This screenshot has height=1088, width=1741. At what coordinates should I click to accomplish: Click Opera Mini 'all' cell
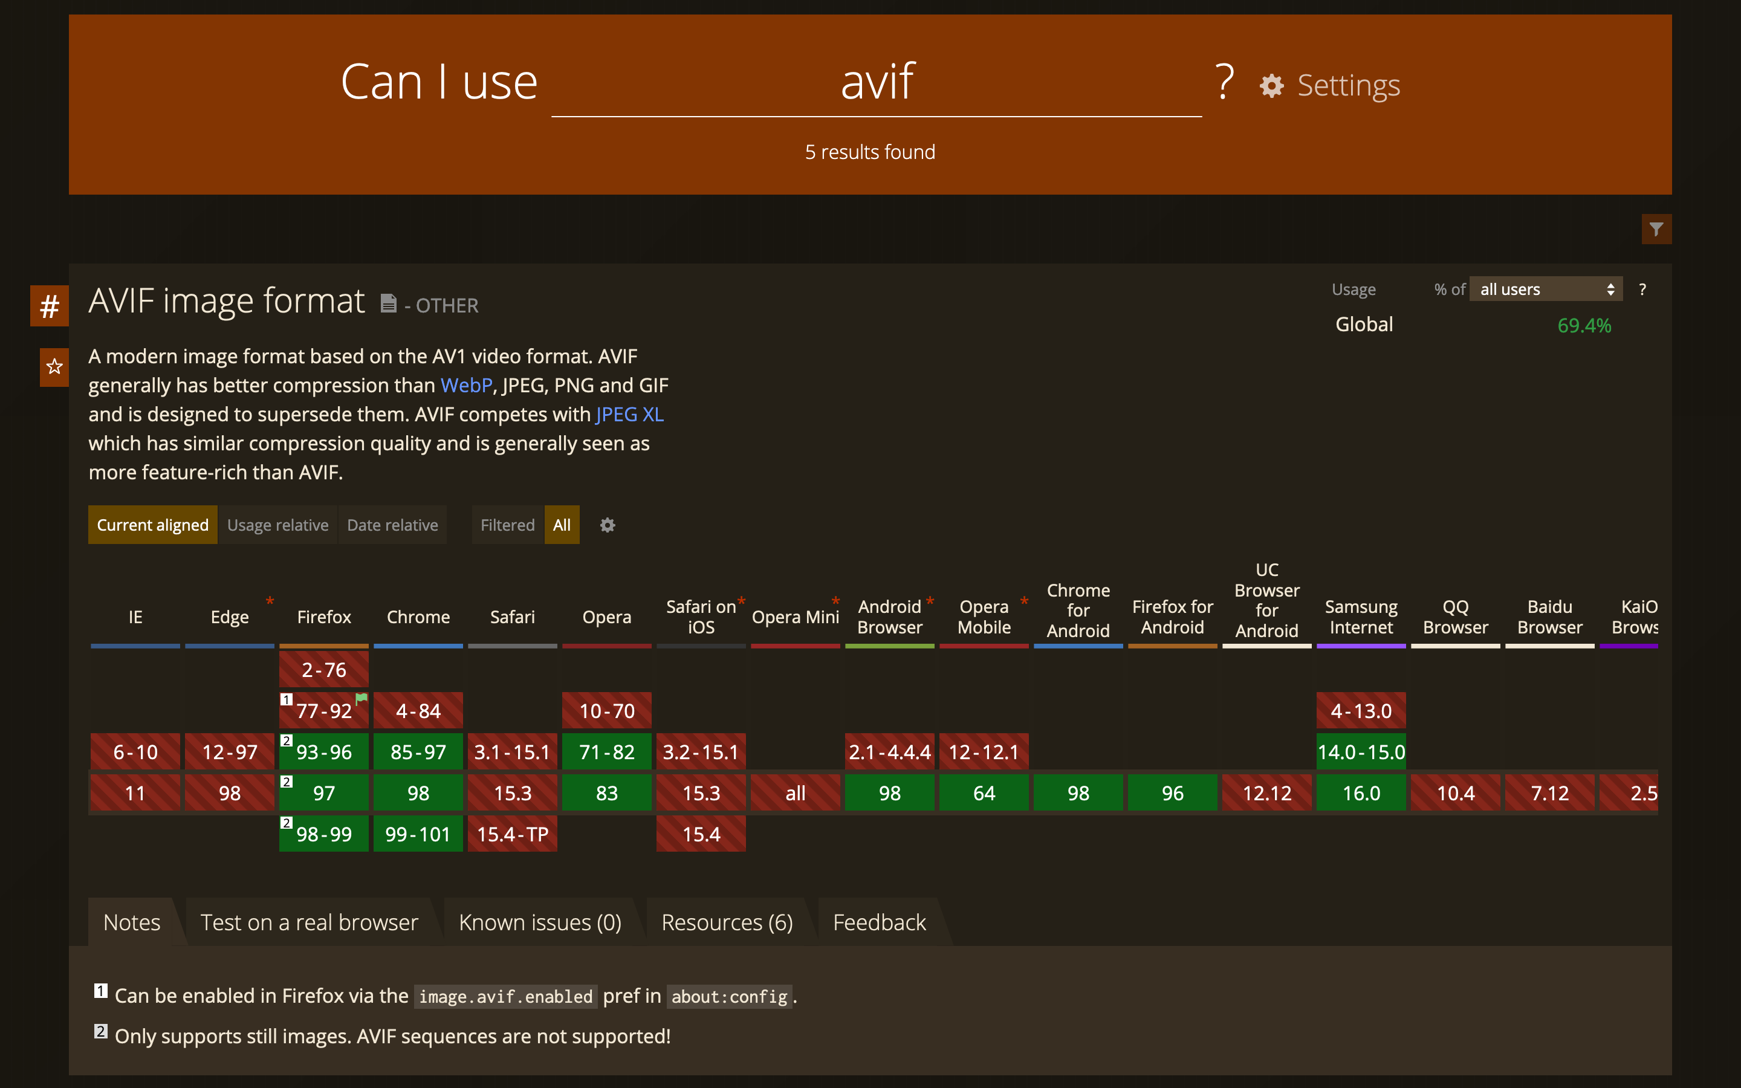point(795,793)
